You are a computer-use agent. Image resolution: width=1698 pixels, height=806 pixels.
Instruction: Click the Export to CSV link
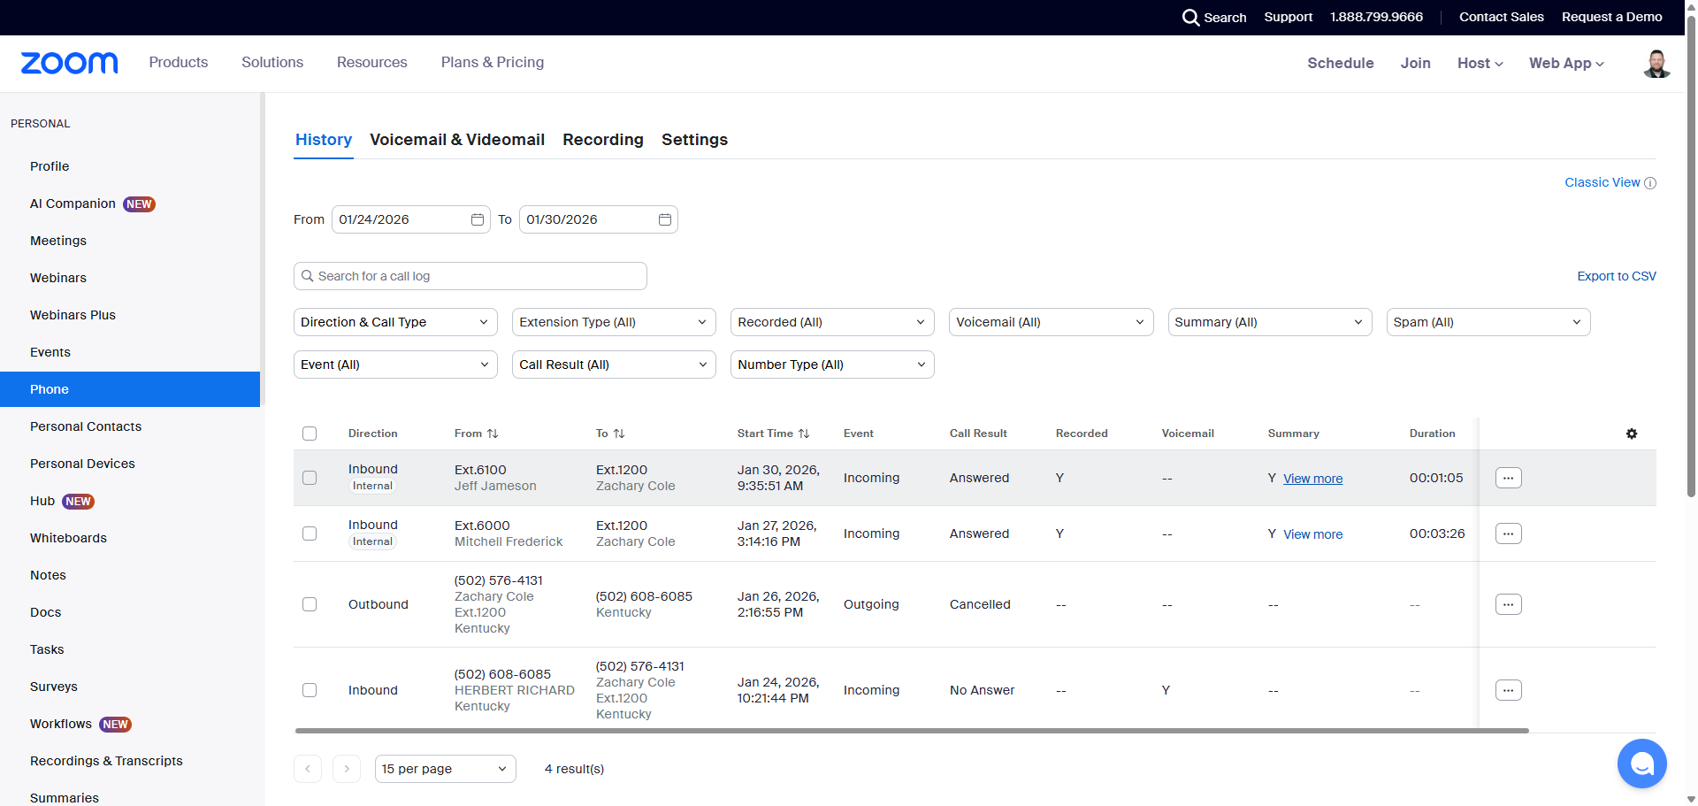(x=1616, y=276)
